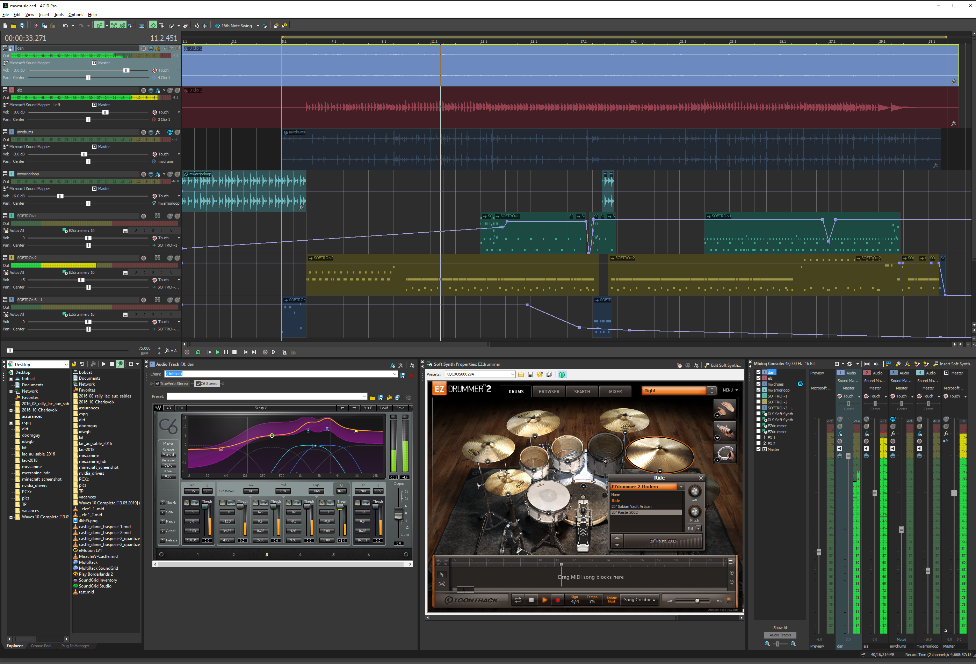Open the C6 plug-in Preset dropdown
Image resolution: width=976 pixels, height=664 pixels.
[x=364, y=397]
